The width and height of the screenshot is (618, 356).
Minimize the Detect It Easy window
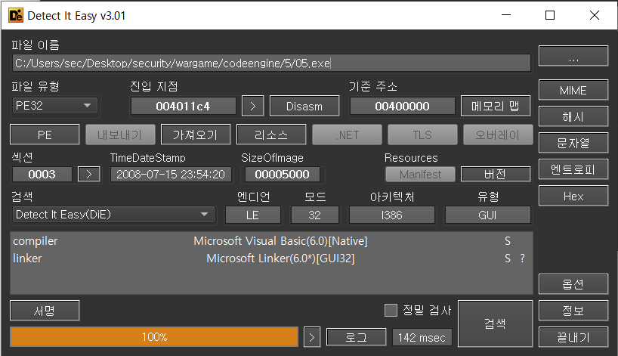tap(506, 15)
